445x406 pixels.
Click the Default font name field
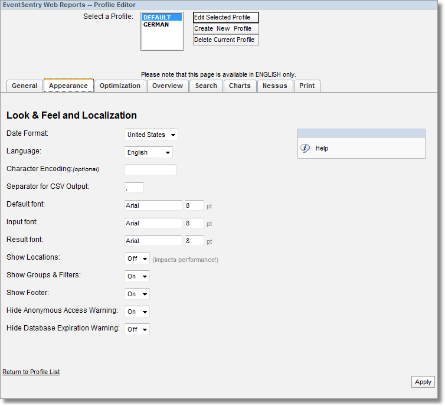153,205
